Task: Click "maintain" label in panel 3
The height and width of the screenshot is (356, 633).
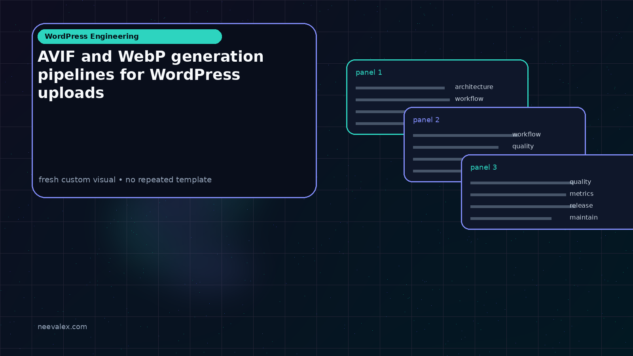Action: coord(584,218)
